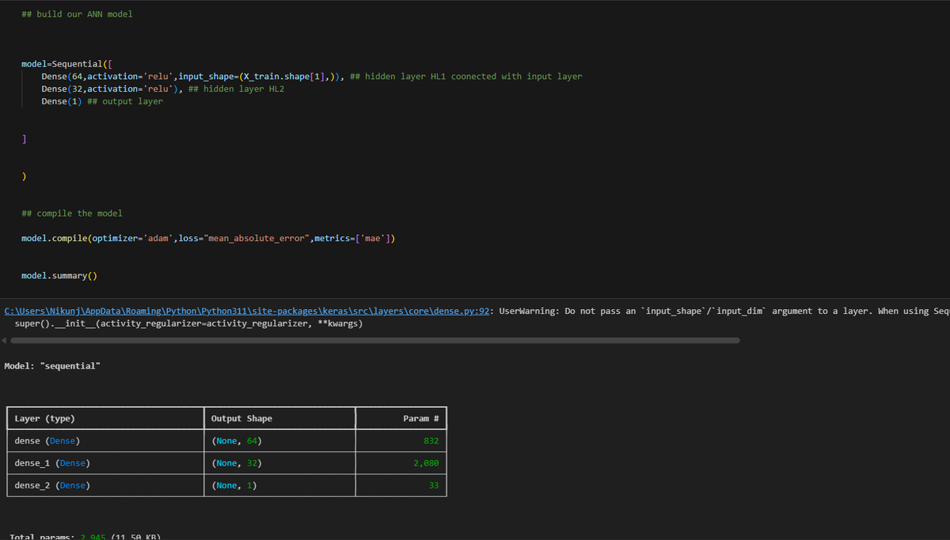Click the '## build our ANN model' comment
The image size is (950, 540).
tap(77, 13)
